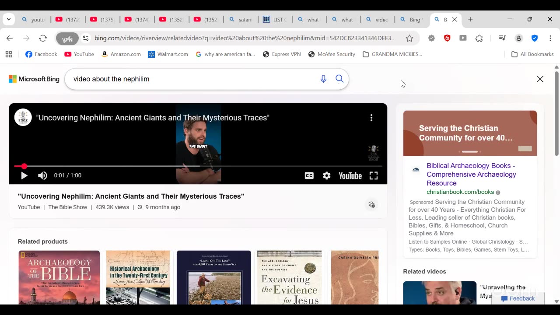Image resolution: width=560 pixels, height=315 pixels.
Task: Open the McAfee Security bookmark
Action: point(332,54)
